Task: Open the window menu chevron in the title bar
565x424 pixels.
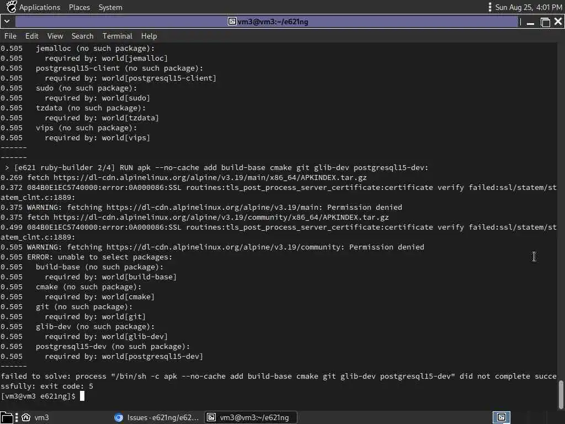Action: click(x=7, y=22)
